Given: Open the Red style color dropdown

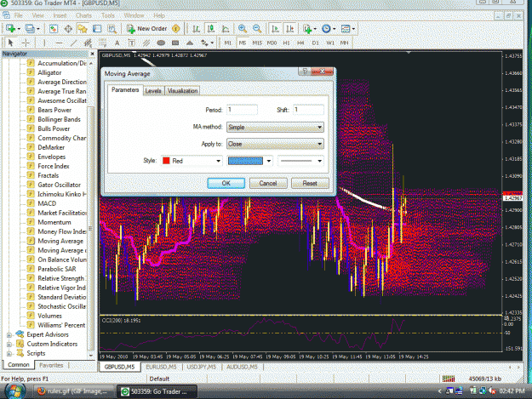Looking at the screenshot, I should point(192,161).
